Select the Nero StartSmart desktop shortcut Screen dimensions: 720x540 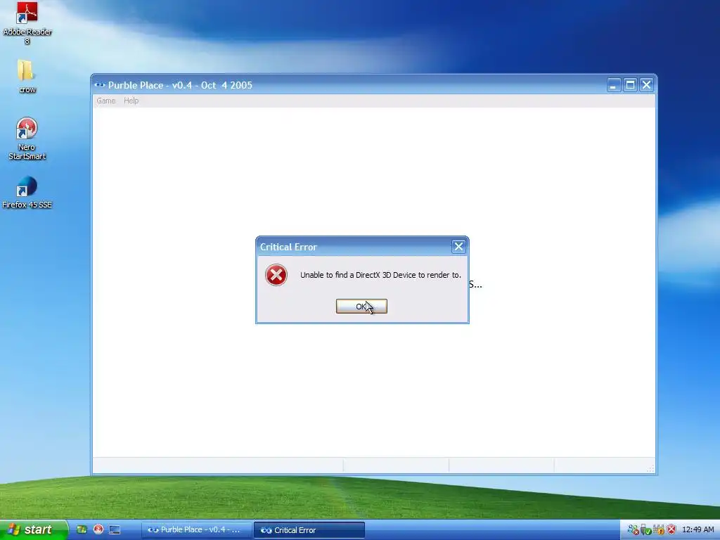[27, 139]
